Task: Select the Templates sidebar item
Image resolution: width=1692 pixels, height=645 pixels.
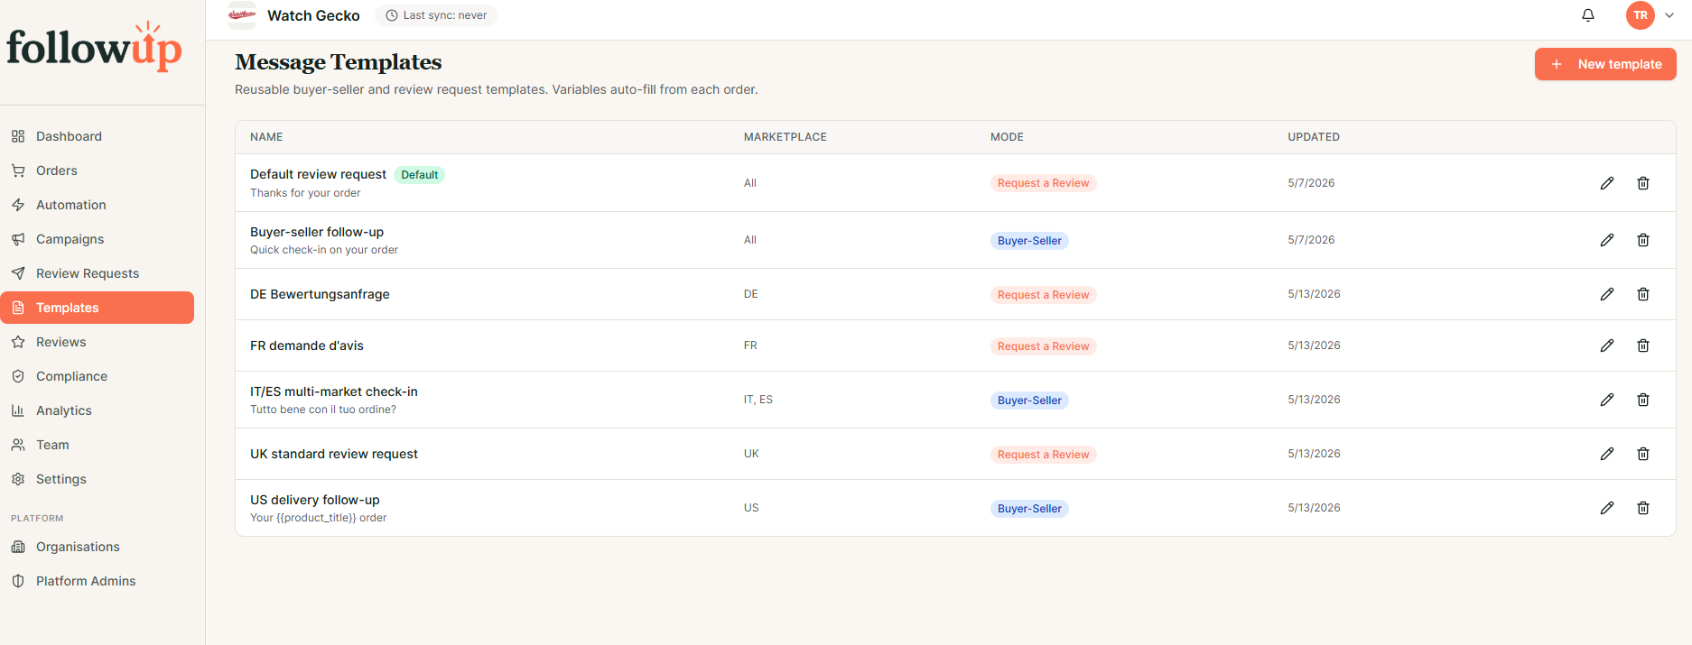Action: coord(97,308)
